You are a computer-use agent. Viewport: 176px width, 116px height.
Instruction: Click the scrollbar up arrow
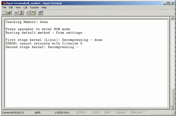tap(172, 18)
